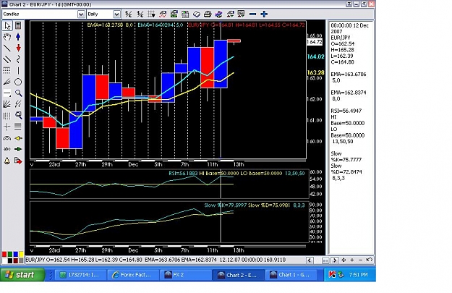Click the small minus button in status bar
452x293 pixels.
(x=361, y=260)
